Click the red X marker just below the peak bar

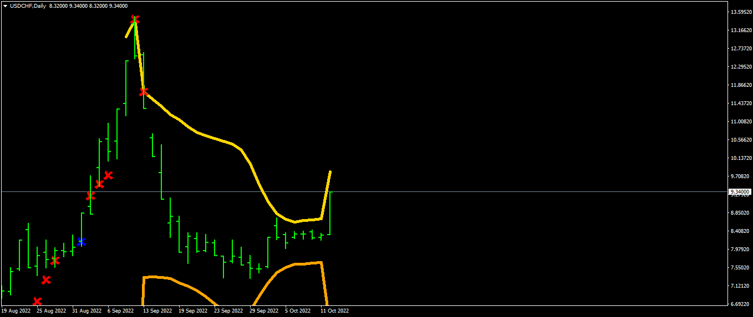tap(144, 91)
